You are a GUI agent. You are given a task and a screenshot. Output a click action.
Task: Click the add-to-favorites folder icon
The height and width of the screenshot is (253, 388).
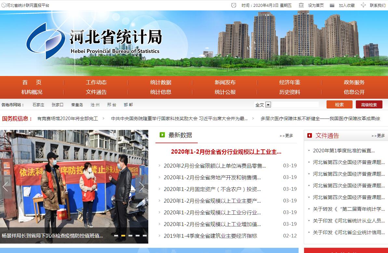point(332,5)
